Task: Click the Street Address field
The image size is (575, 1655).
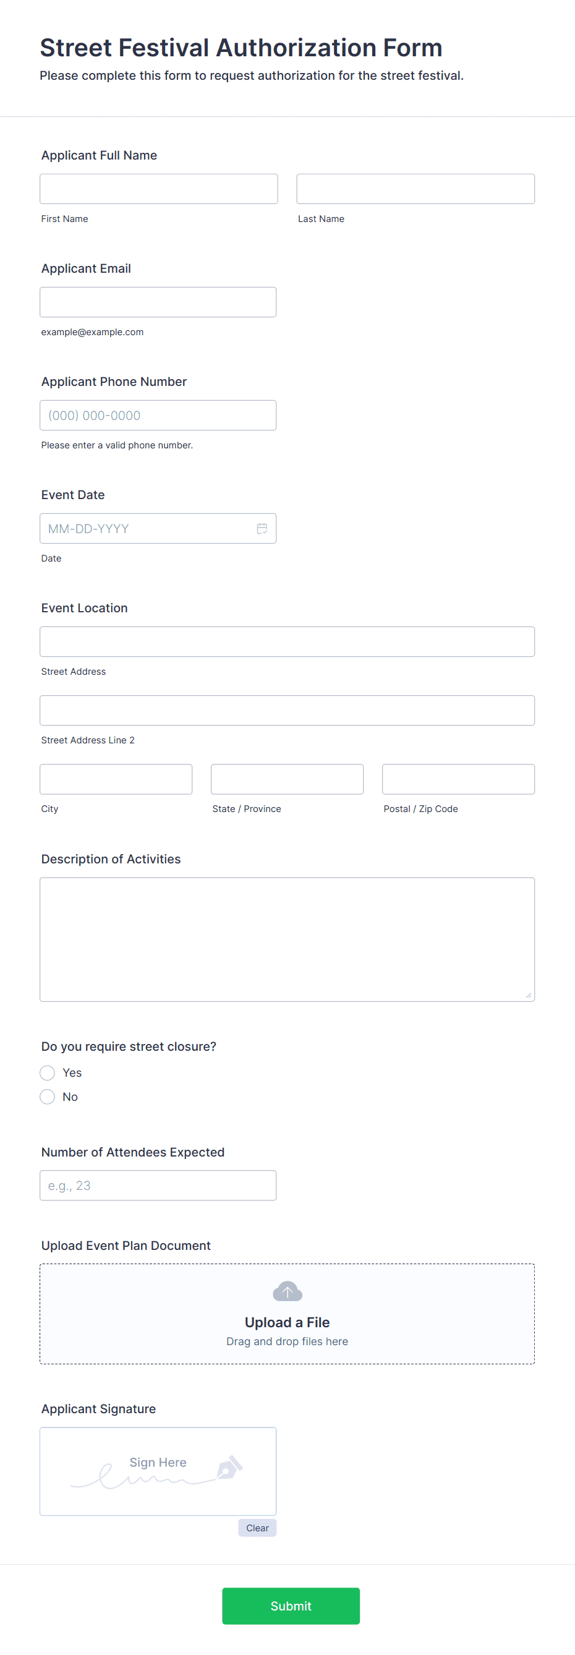Action: pyautogui.click(x=287, y=642)
